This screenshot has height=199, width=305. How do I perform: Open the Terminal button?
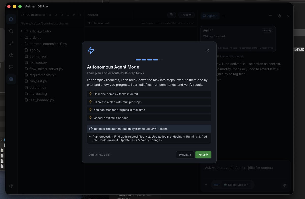point(187,15)
